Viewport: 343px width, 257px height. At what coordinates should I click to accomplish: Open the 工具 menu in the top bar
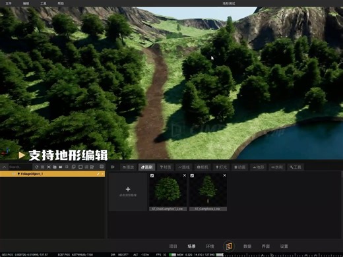[x=44, y=3]
